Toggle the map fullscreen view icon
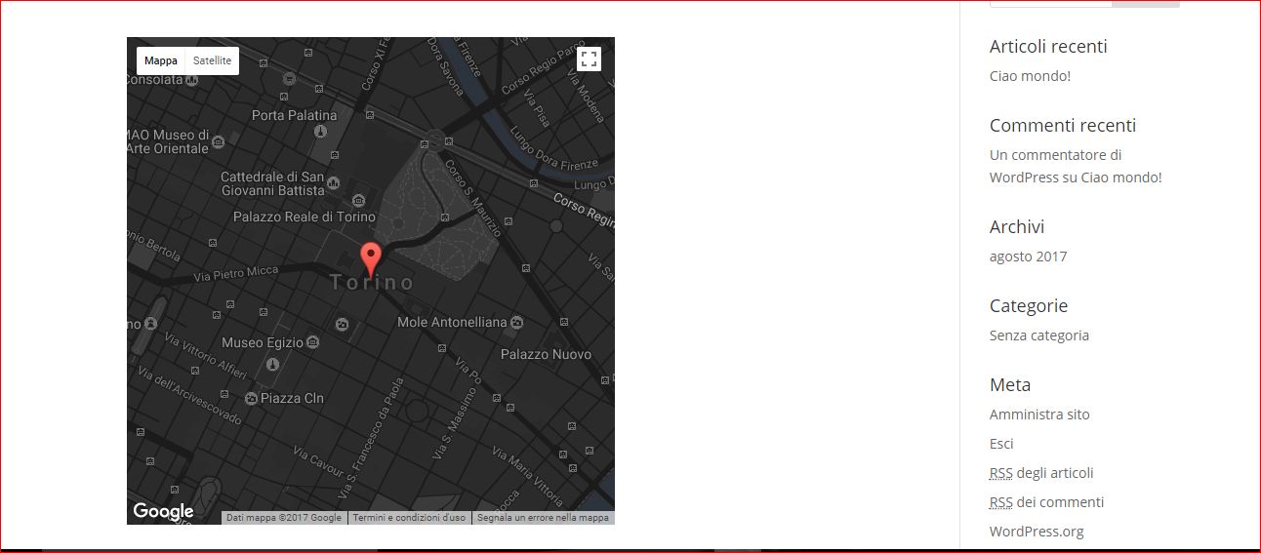Image resolution: width=1261 pixels, height=553 pixels. [589, 59]
